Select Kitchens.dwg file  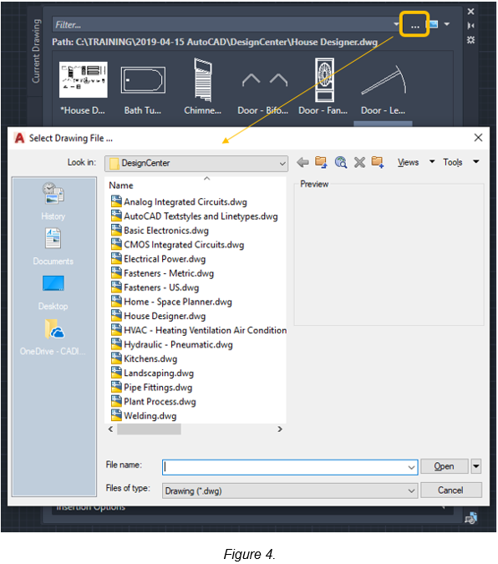click(150, 359)
